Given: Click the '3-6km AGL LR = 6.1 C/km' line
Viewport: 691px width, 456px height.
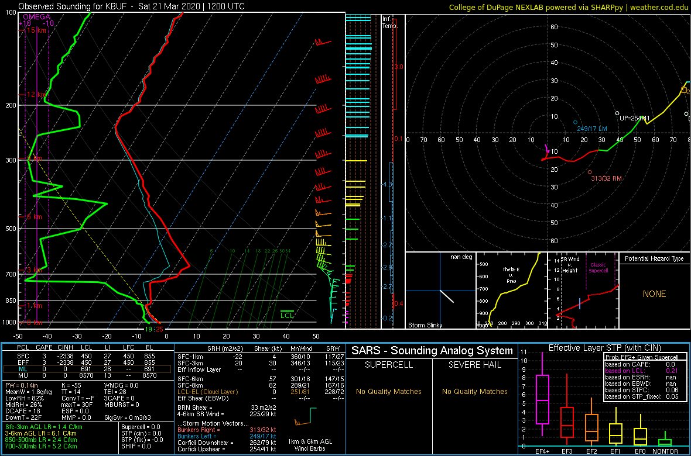Looking at the screenshot, I should point(42,433).
